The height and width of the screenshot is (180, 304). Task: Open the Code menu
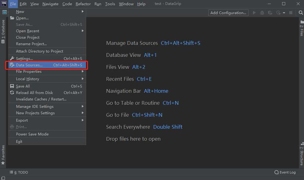point(67,4)
